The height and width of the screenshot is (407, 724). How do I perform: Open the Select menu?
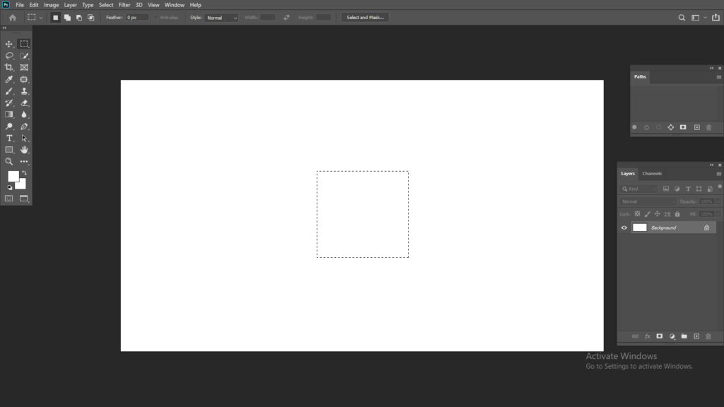click(x=106, y=5)
